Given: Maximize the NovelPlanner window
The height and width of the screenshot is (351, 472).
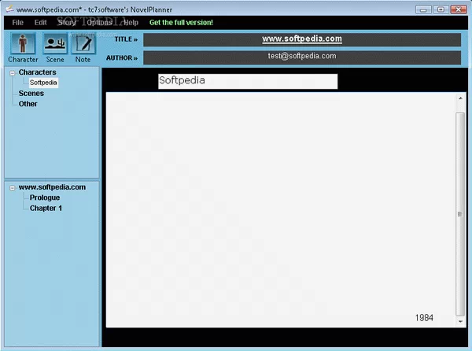Looking at the screenshot, I should click(441, 9).
